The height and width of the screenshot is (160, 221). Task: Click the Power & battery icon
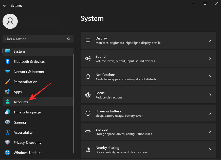click(x=88, y=113)
